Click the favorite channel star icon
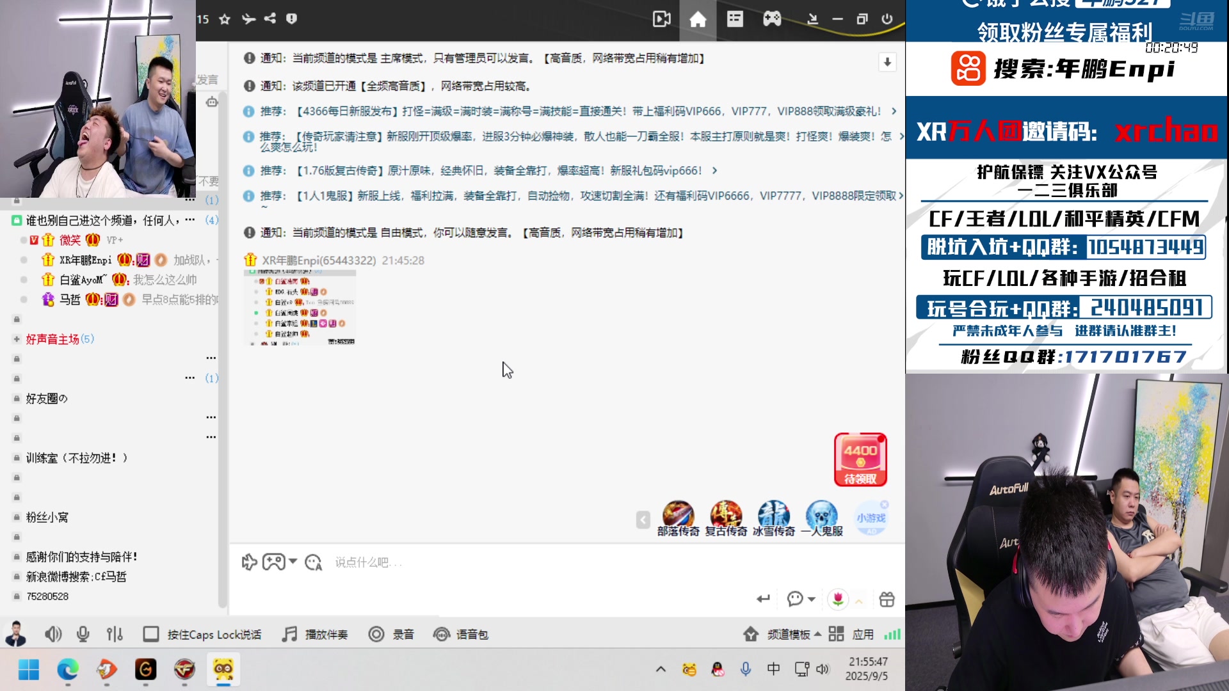Image resolution: width=1229 pixels, height=691 pixels. (x=225, y=19)
